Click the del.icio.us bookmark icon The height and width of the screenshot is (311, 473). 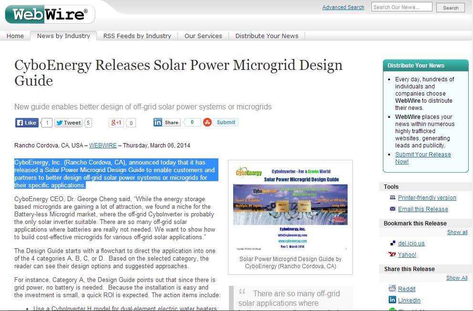[392, 243]
